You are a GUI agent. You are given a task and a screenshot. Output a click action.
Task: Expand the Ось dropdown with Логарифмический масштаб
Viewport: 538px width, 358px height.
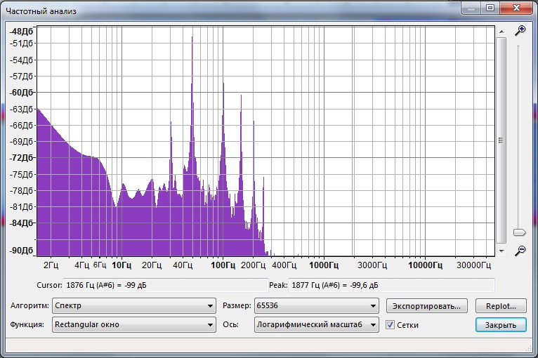click(x=316, y=325)
